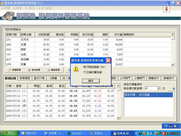Image resolution: width=181 pixels, height=136 pixels.
Task: Click the 刪除股票 delete stock button
Action: [x=54, y=70]
